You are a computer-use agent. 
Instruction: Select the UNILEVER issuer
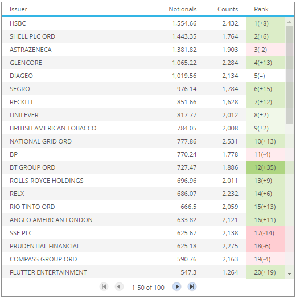(24, 115)
